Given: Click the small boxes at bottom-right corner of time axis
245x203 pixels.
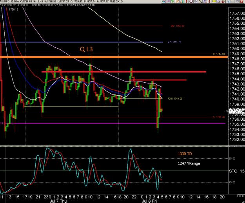Looking at the screenshot, I should point(241,196).
